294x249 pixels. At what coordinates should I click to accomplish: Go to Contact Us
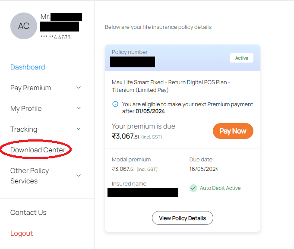point(28,212)
